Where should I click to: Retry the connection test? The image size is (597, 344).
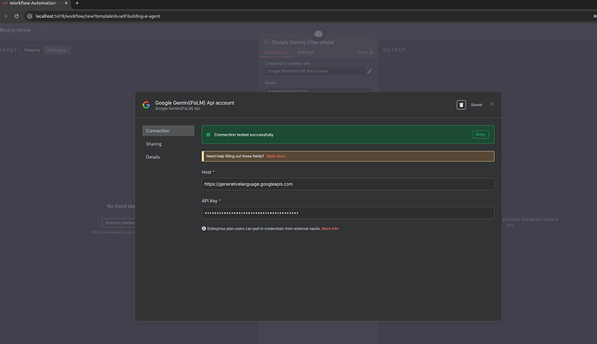[480, 135]
